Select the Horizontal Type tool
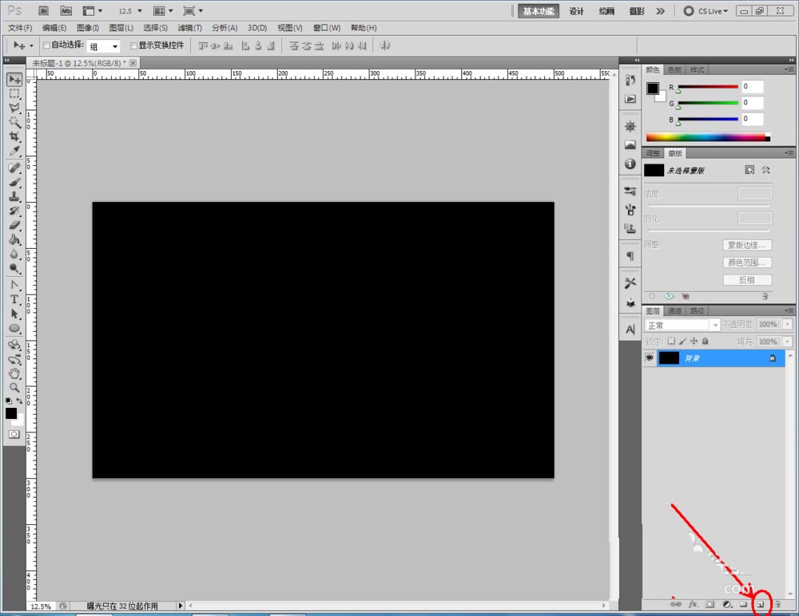This screenshot has height=616, width=799. click(x=14, y=299)
